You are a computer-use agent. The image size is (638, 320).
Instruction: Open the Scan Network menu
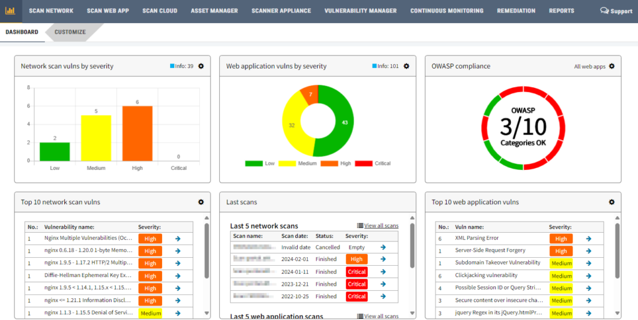51,11
